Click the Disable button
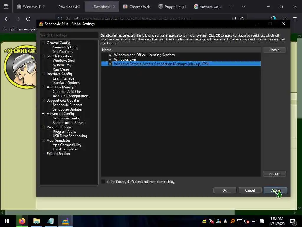302x227 pixels. tap(274, 174)
